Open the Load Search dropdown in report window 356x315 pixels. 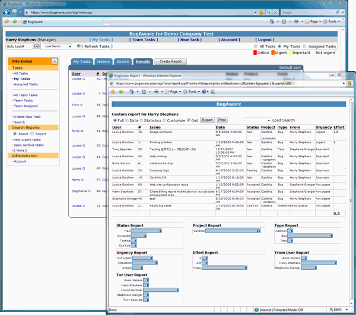257,120
